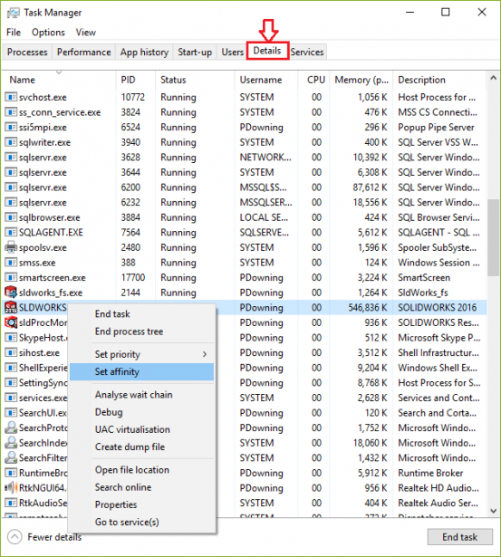Select Search online menu entry
The width and height of the screenshot is (501, 557).
(142, 487)
